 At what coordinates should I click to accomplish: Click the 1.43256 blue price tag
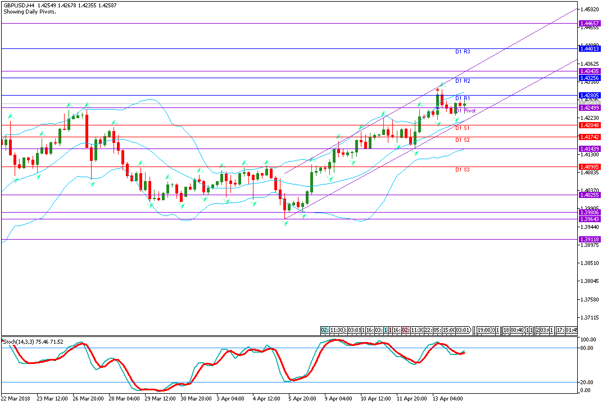[590, 78]
